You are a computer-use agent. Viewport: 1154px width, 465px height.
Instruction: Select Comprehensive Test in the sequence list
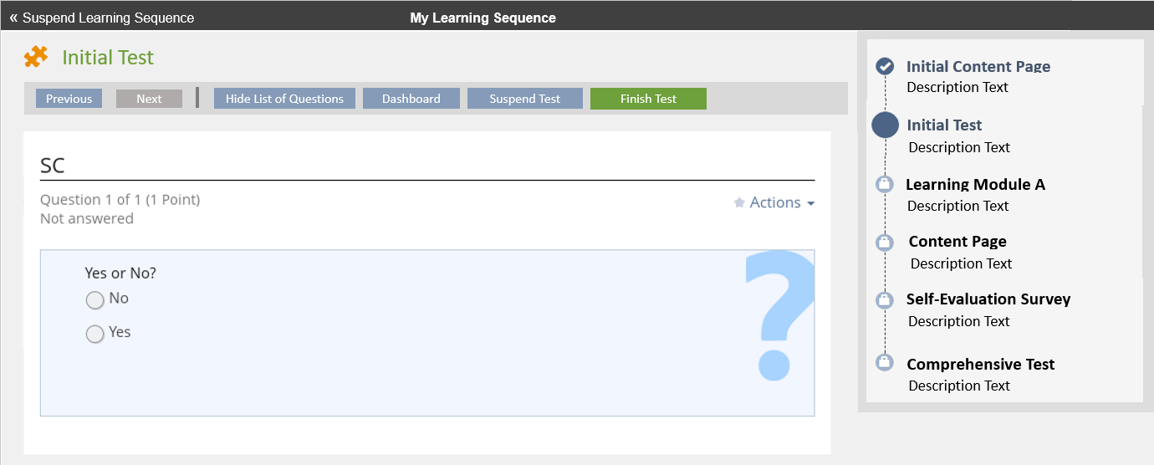(980, 365)
